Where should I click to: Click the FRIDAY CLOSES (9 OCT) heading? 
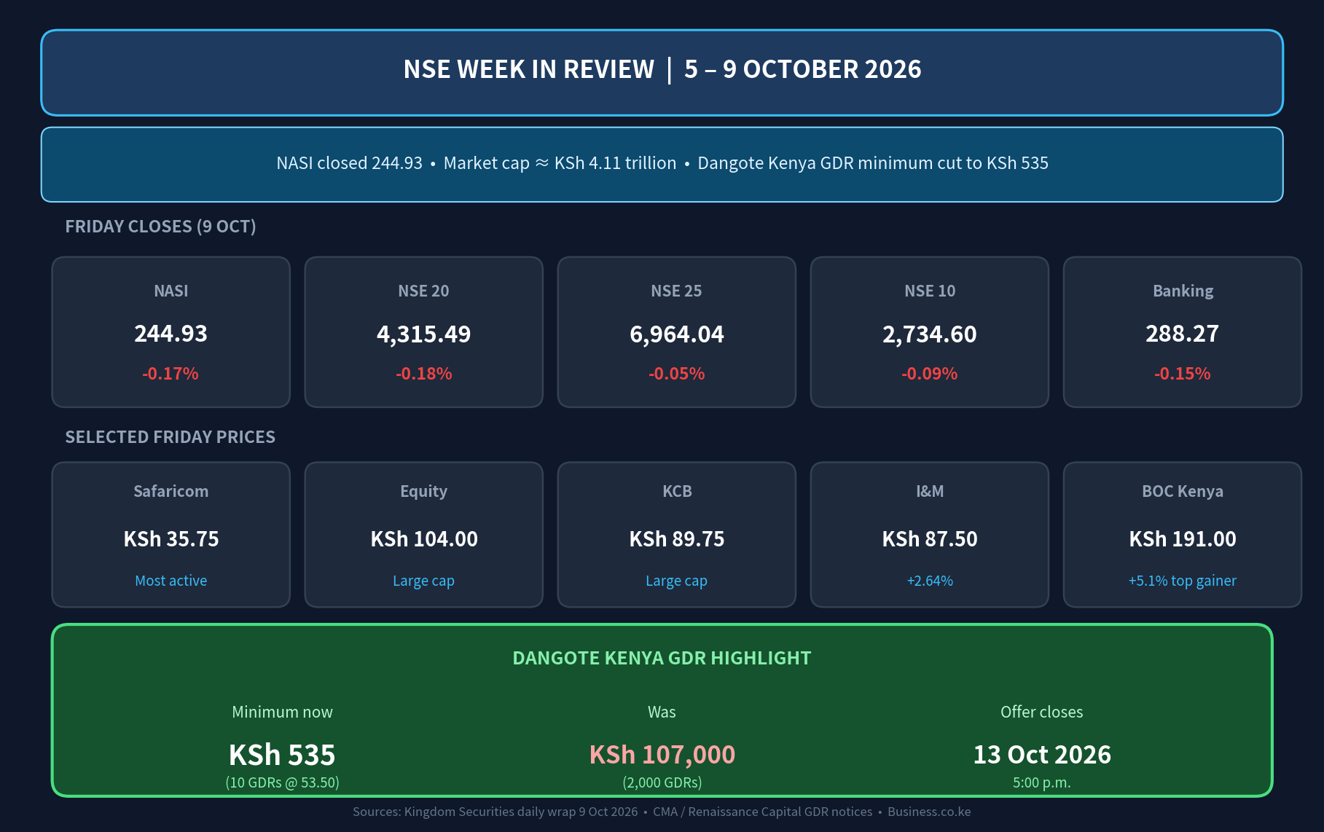click(x=160, y=227)
